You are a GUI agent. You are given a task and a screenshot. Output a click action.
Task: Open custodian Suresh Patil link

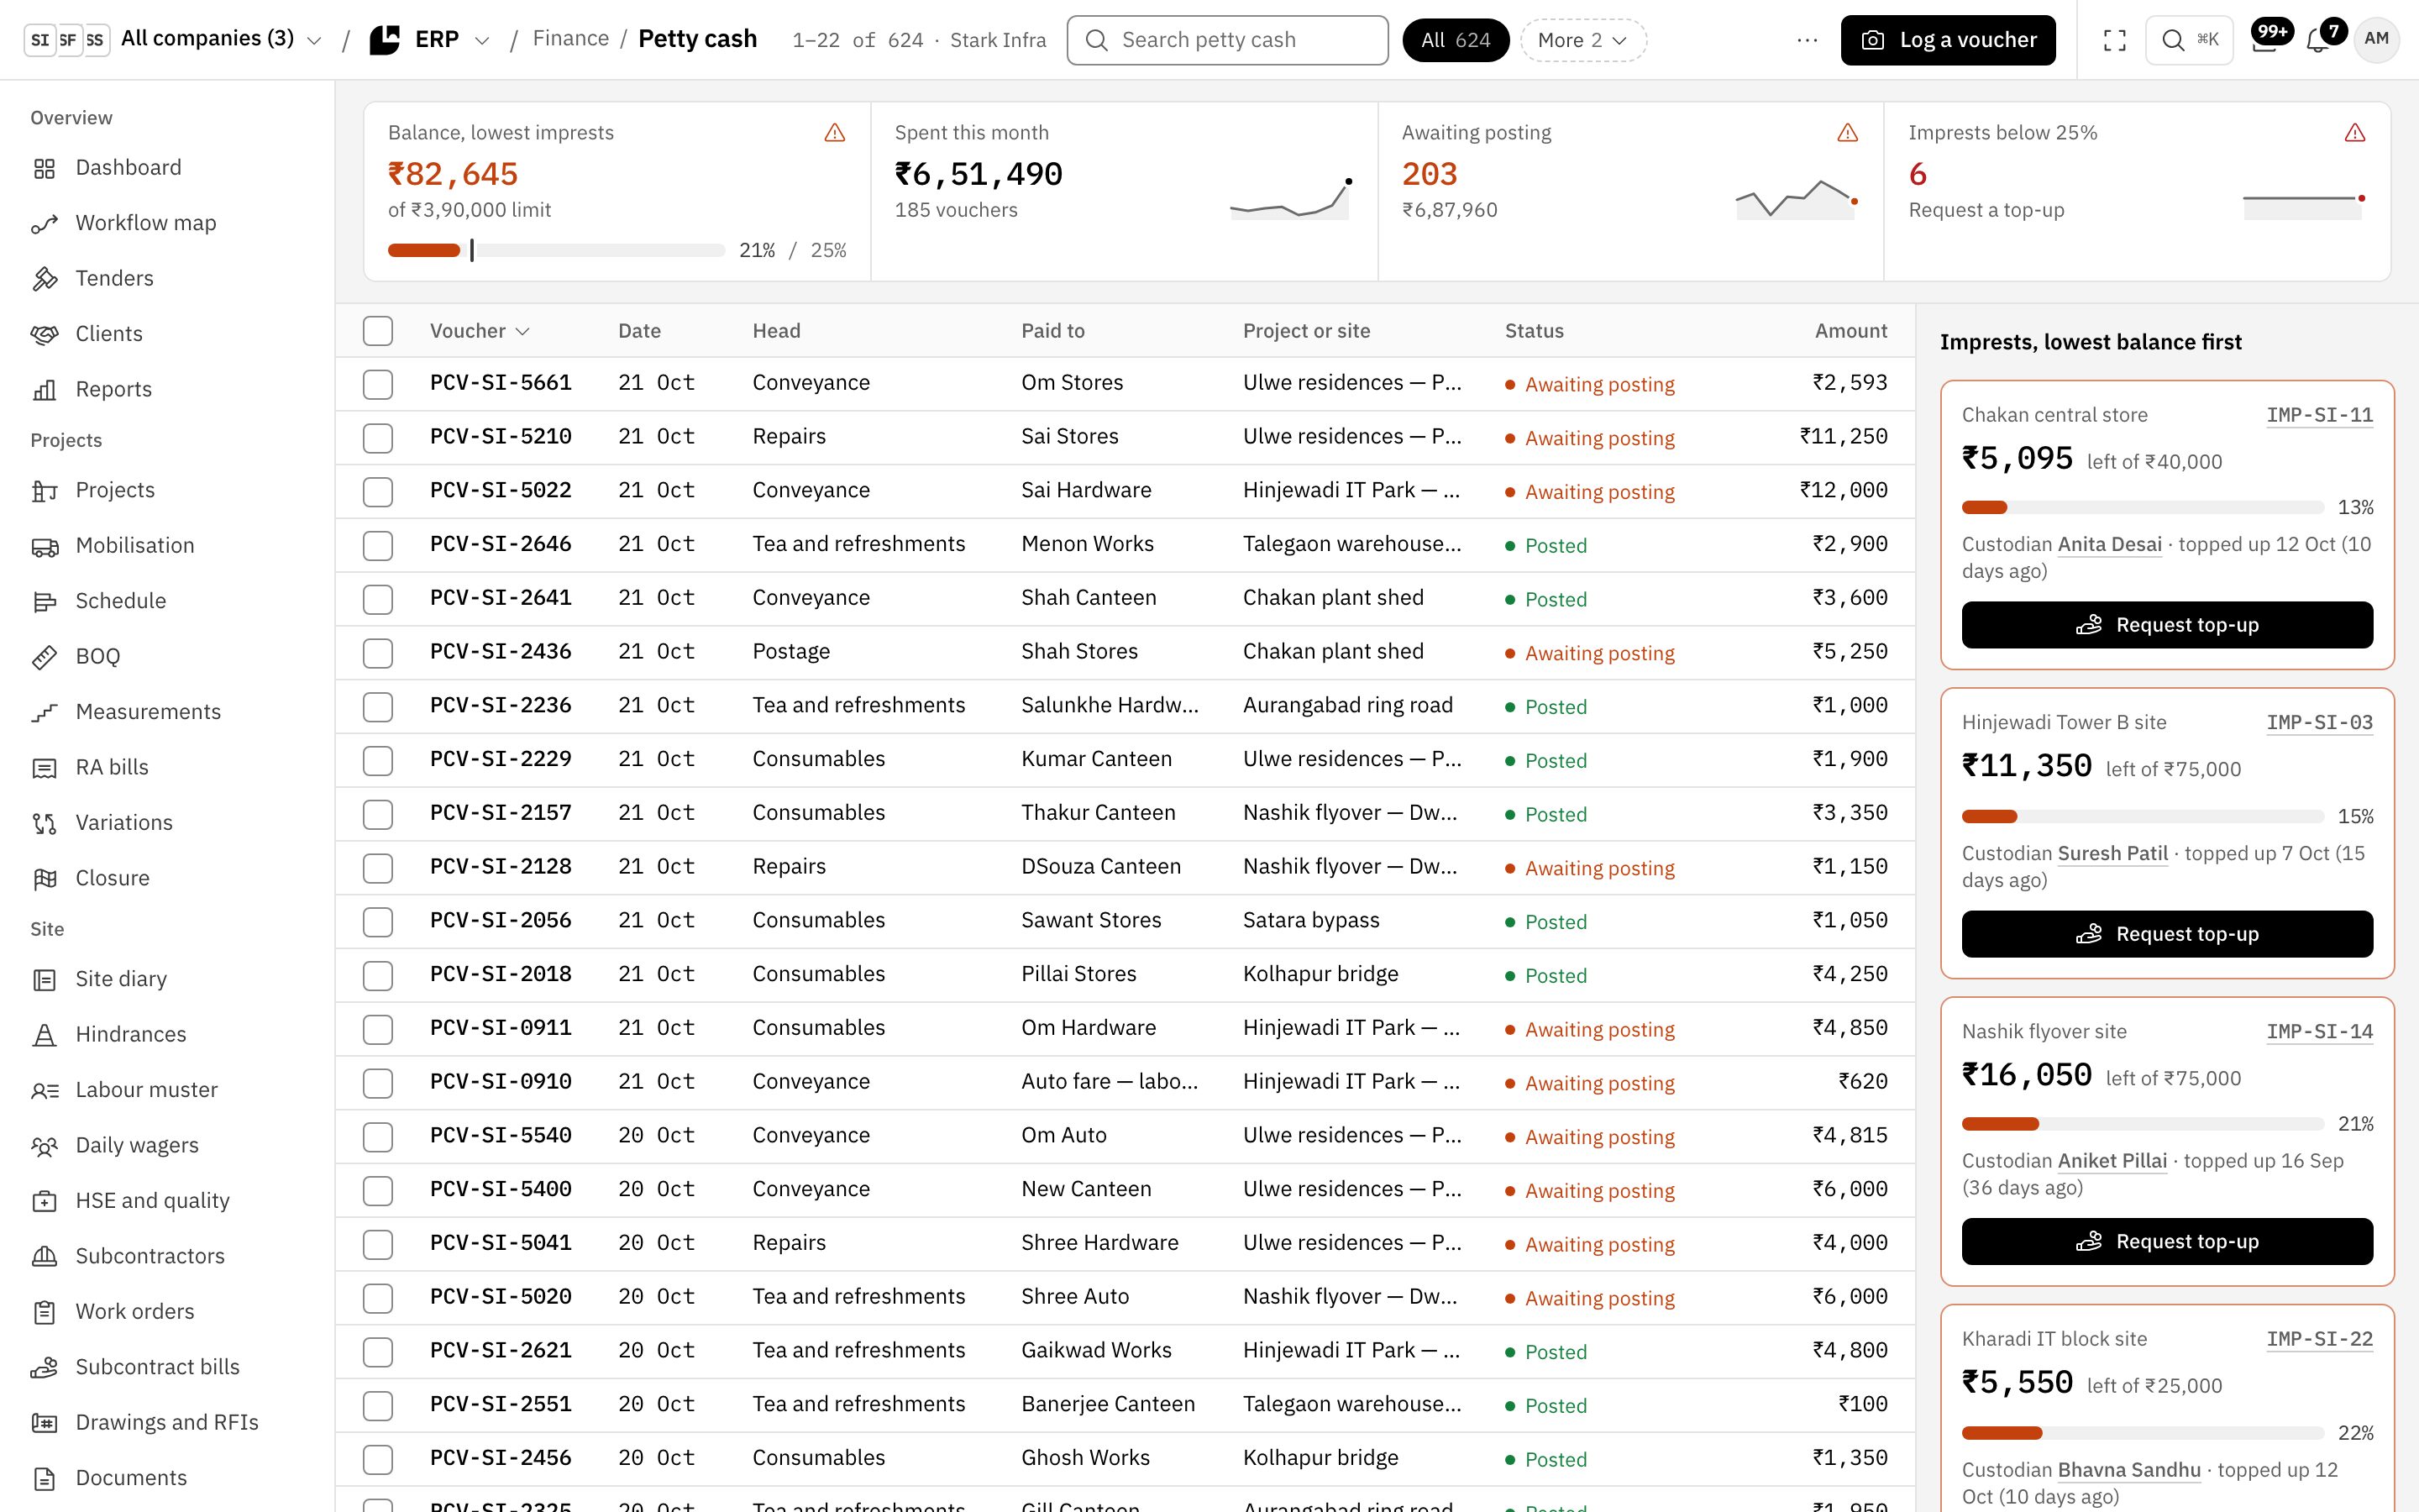tap(2112, 853)
